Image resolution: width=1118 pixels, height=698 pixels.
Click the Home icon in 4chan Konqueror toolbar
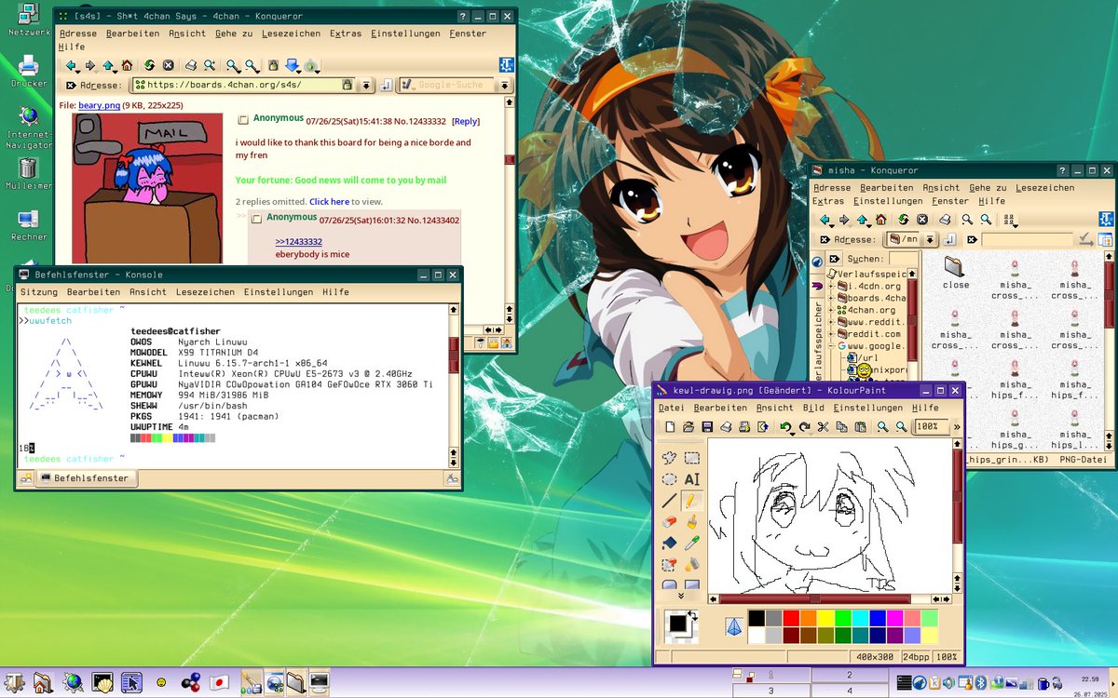pos(127,65)
